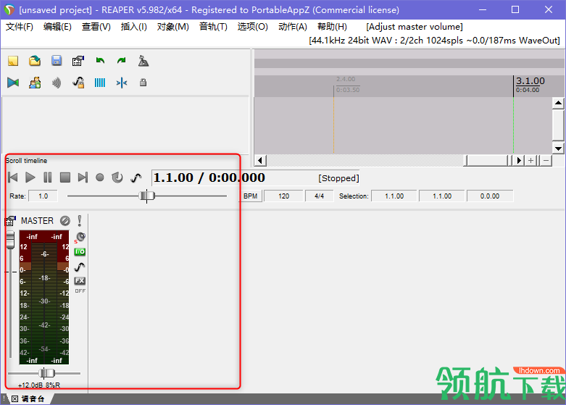Screen dimensions: 566x405
Task: Open the 动作(A) menu
Action: coord(292,27)
